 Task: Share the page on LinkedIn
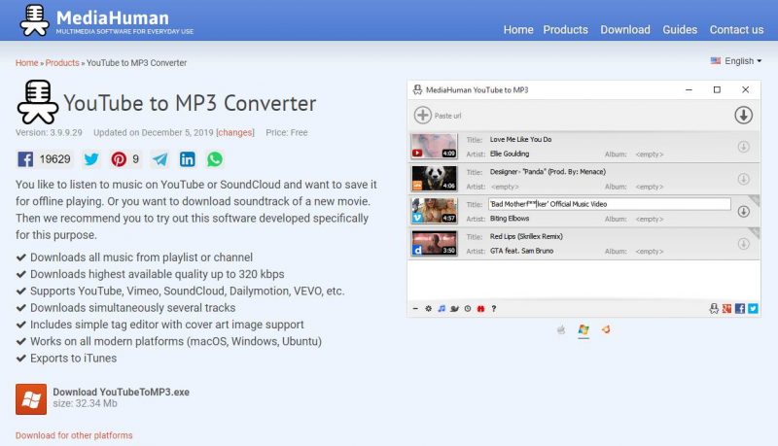[x=187, y=159]
